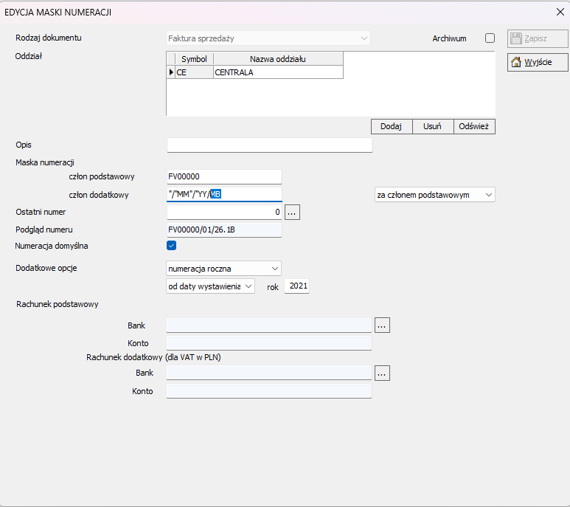Open bank picker for Rachunek dodatkowy
This screenshot has width=570, height=507.
381,373
